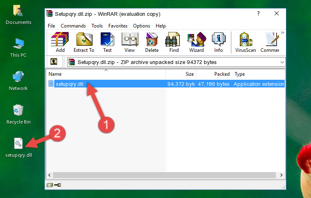Select the Documents desktop icon
The image size is (311, 198).
click(x=19, y=15)
